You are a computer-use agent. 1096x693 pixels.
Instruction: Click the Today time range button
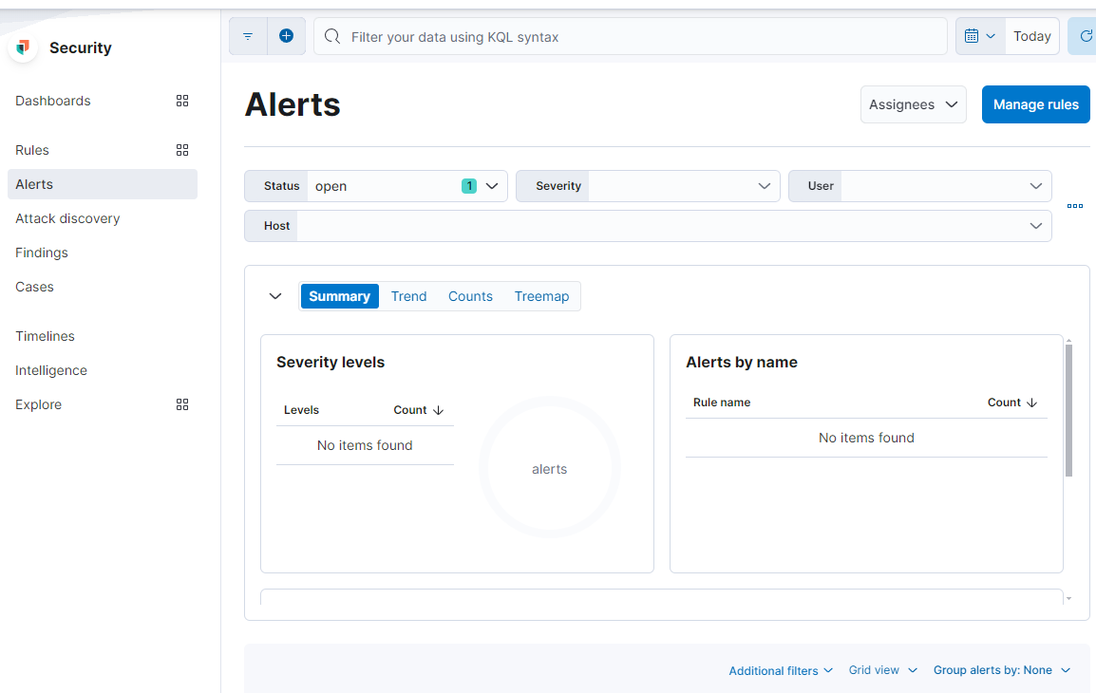click(1032, 35)
